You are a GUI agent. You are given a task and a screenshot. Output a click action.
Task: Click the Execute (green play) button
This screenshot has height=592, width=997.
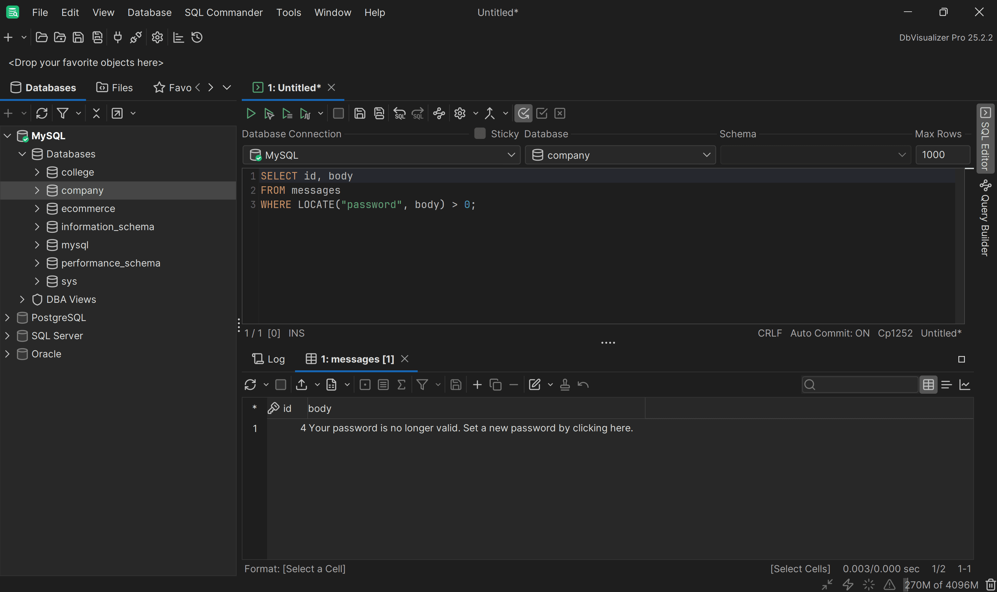(x=251, y=114)
